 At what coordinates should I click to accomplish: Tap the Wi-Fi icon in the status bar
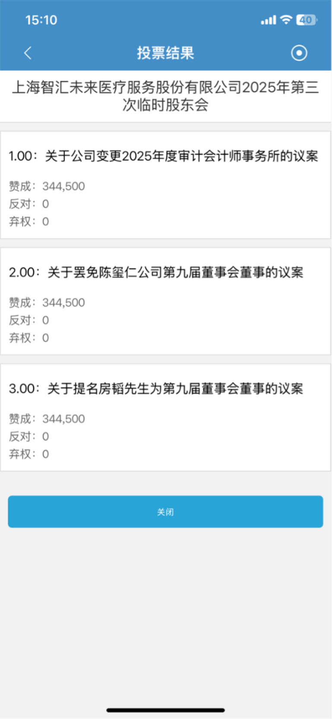(286, 19)
